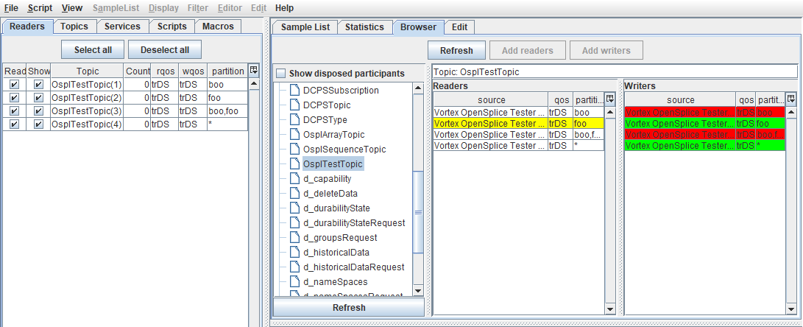The height and width of the screenshot is (327, 803).
Task: Click Writers table scrollbar down arrow
Action: tap(790, 309)
